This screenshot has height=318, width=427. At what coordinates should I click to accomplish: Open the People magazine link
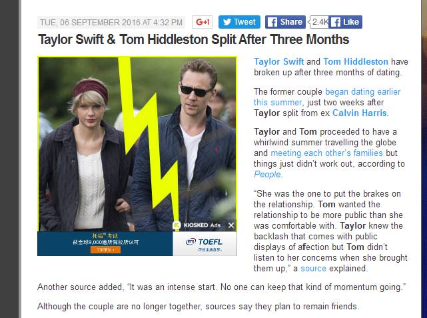click(267, 175)
